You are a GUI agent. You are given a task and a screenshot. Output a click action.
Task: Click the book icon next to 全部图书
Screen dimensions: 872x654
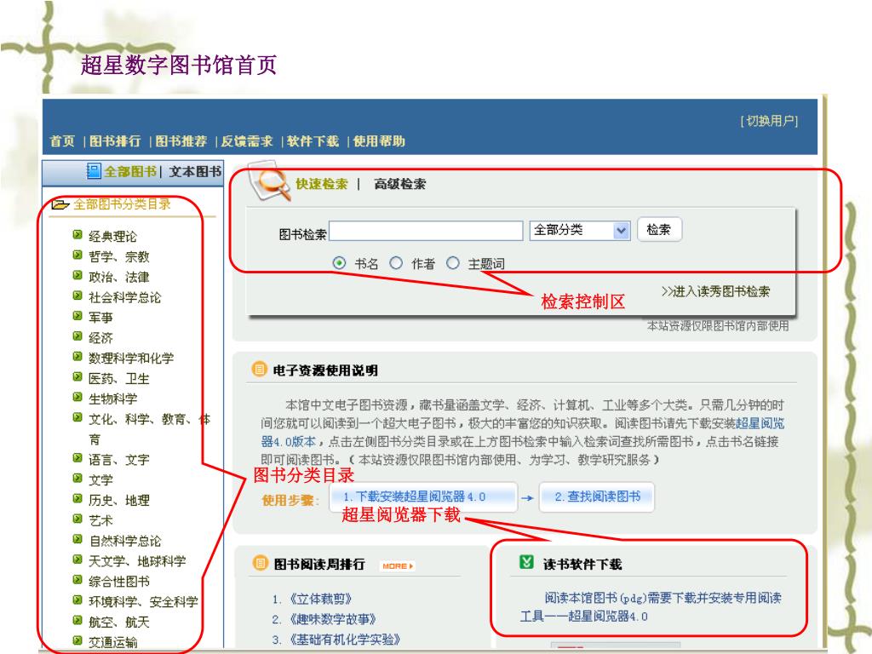94,170
